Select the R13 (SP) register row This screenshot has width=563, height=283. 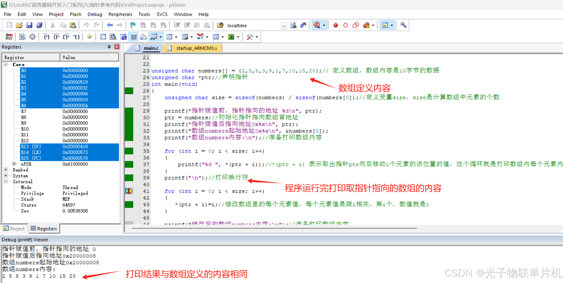pyautogui.click(x=69, y=147)
